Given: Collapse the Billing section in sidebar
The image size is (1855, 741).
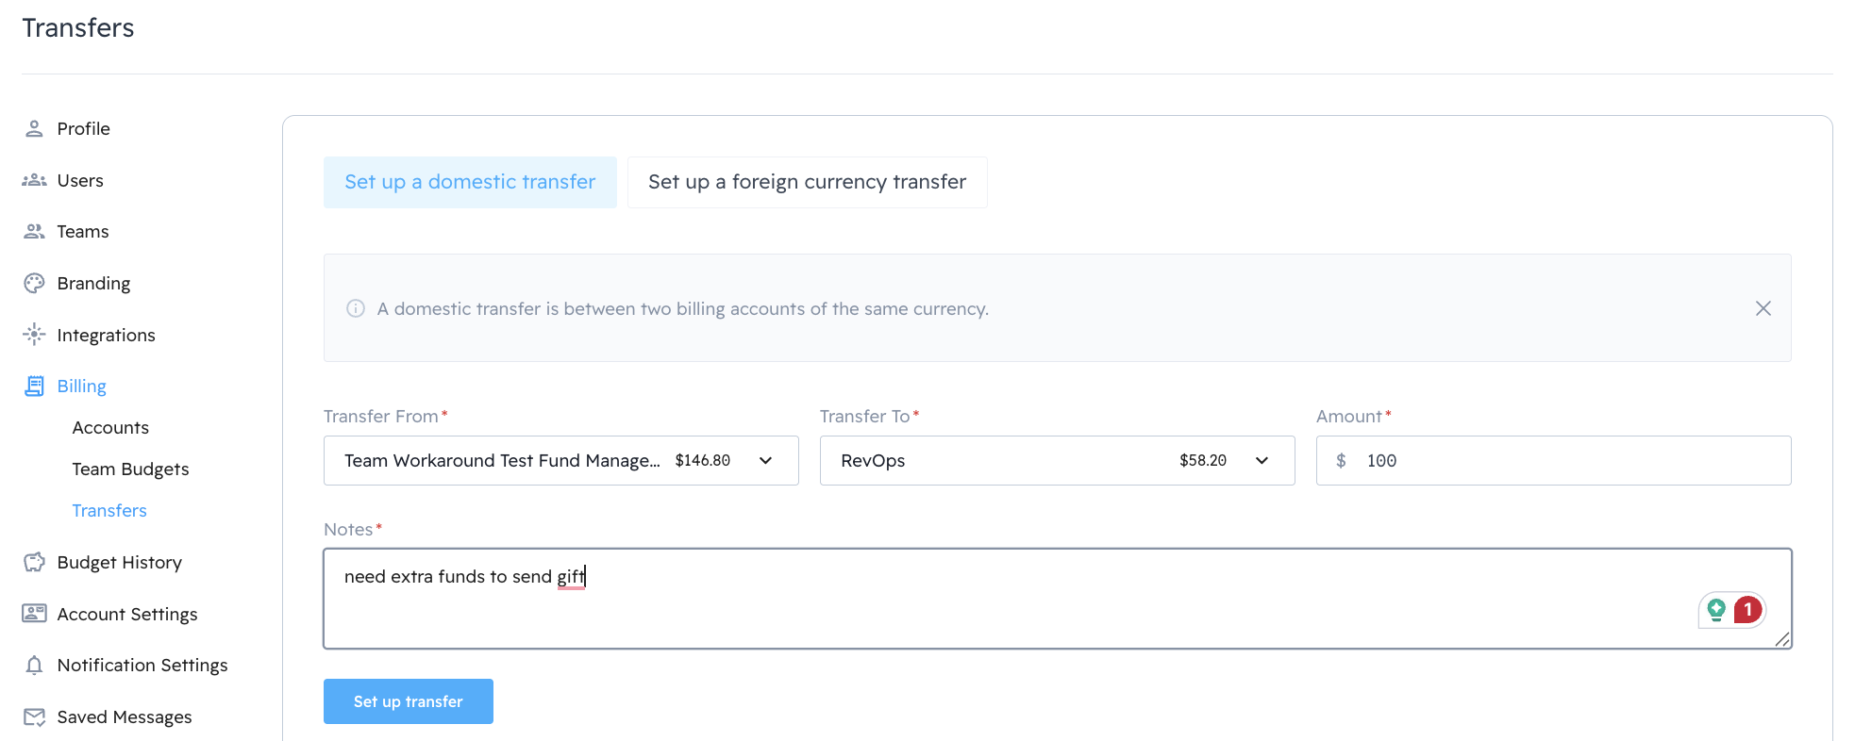Looking at the screenshot, I should [81, 387].
